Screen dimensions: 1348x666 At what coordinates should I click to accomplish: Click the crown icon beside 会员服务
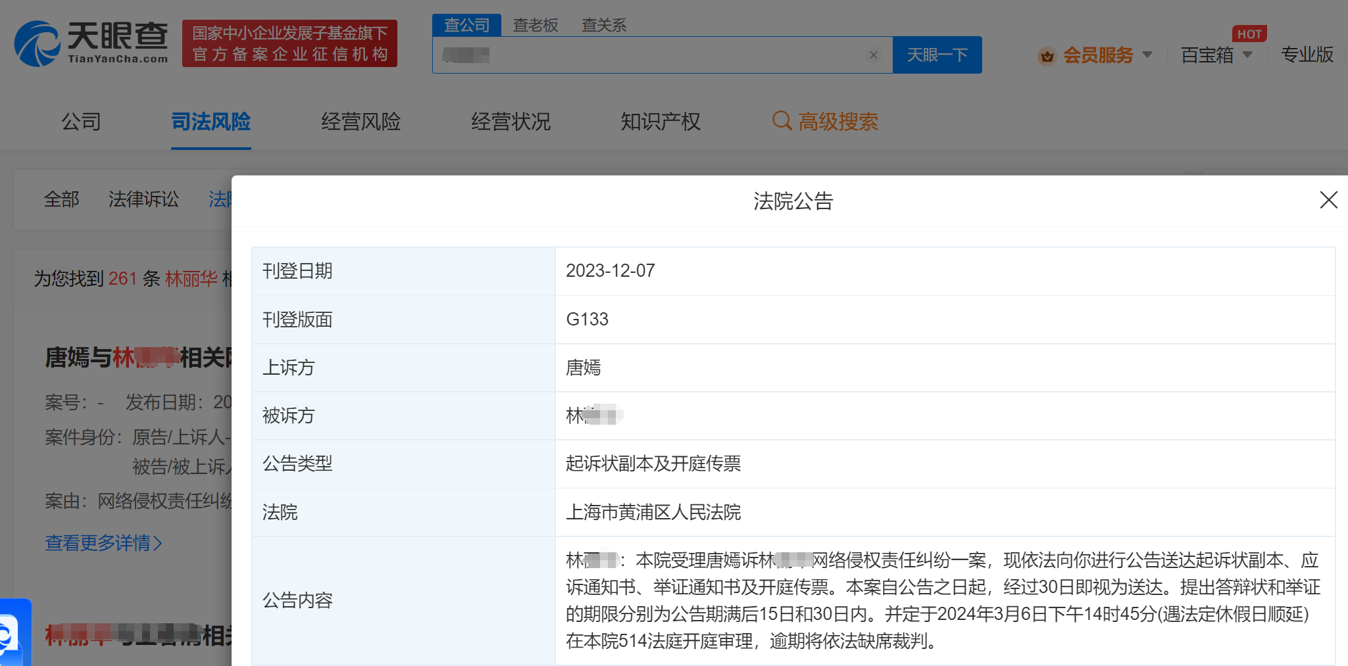point(1047,56)
